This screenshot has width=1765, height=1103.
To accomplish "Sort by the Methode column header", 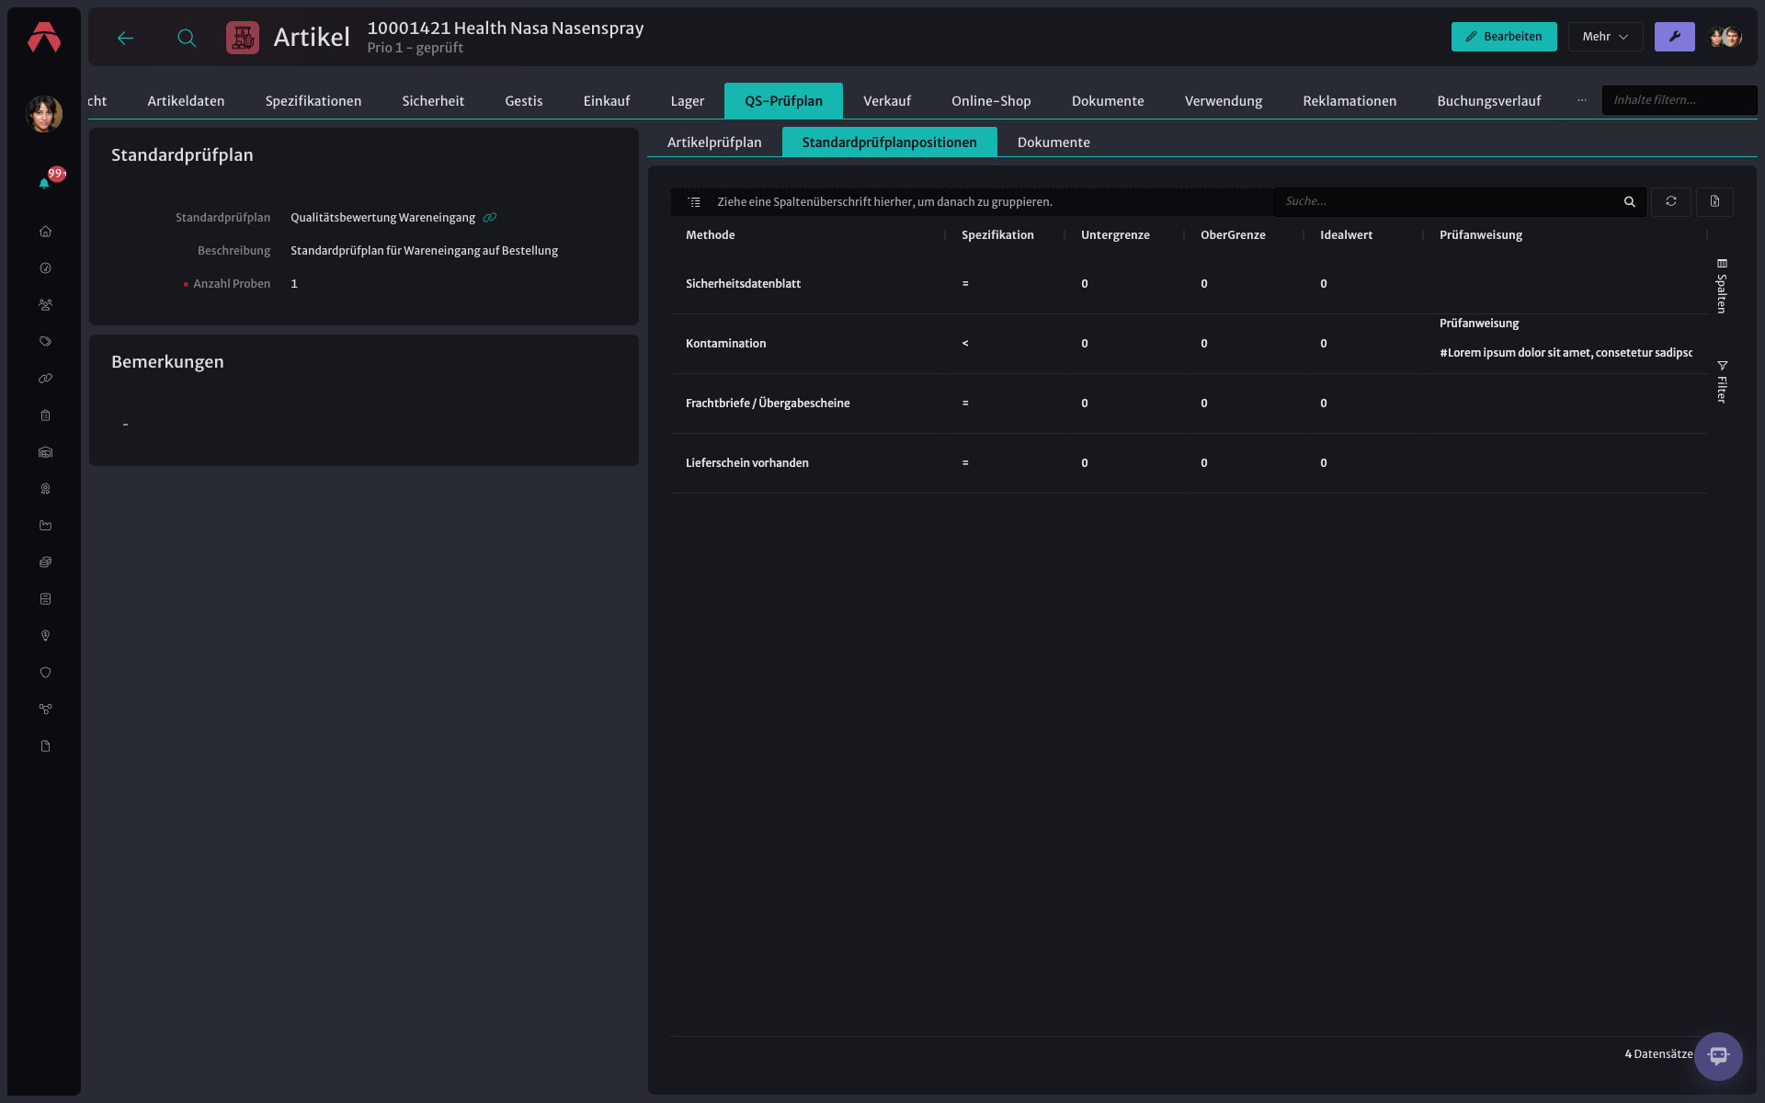I will (711, 235).
